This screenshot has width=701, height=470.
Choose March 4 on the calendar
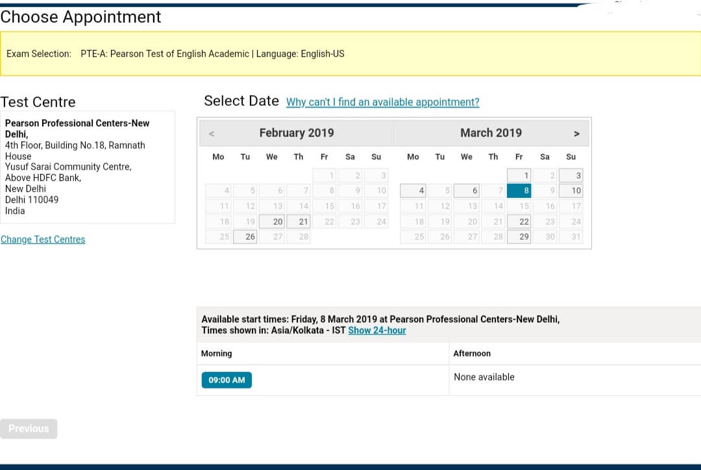(x=413, y=190)
